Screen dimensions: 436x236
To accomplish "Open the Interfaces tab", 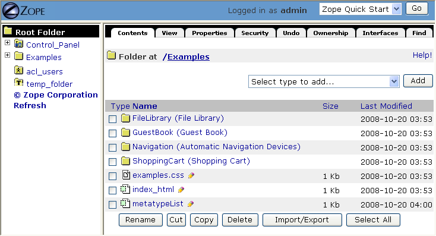I will pyautogui.click(x=380, y=33).
